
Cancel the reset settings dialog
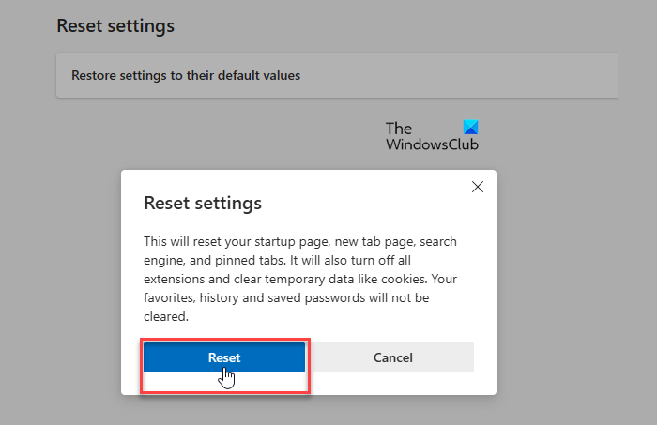[x=392, y=357]
